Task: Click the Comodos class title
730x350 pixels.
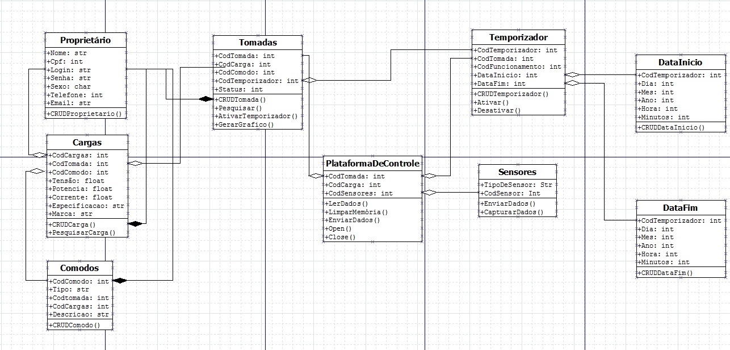Action: 79,268
